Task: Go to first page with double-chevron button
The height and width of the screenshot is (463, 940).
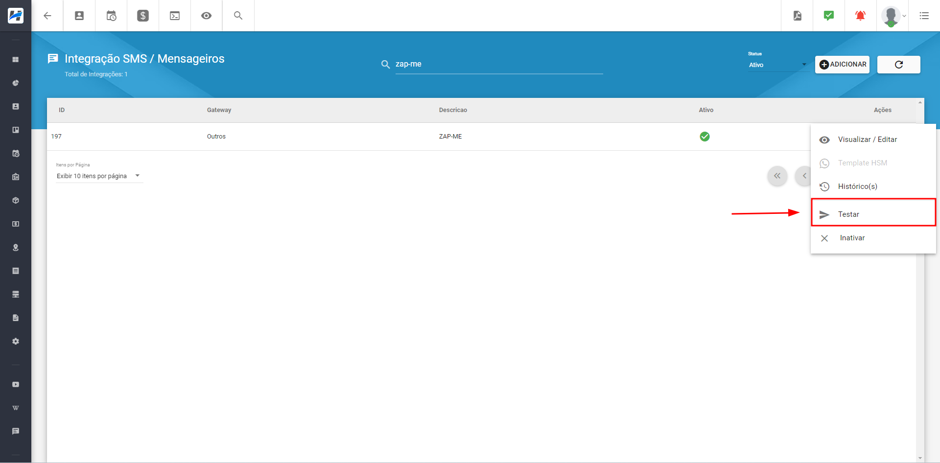Action: (777, 176)
